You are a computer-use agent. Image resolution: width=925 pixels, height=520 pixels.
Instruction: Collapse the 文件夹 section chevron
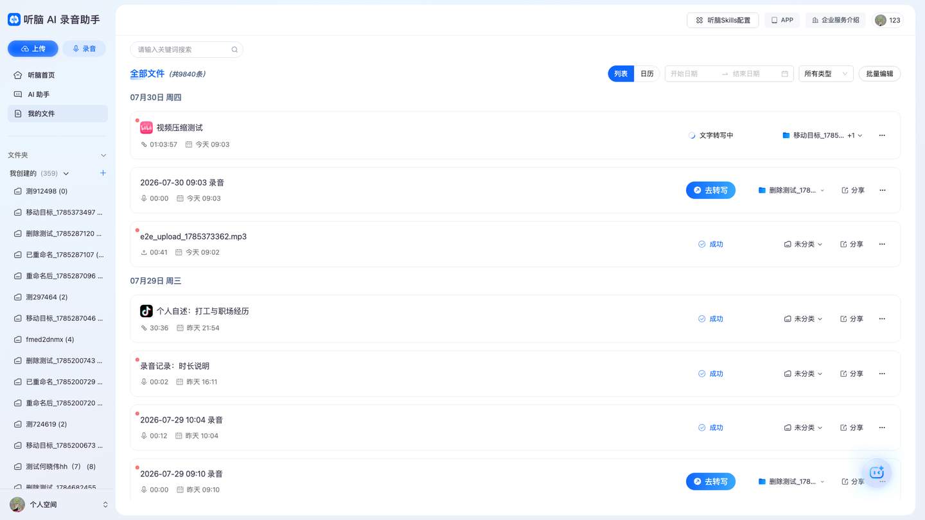[x=103, y=155]
